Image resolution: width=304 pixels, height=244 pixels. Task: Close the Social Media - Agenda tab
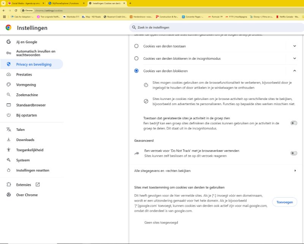(43, 3)
